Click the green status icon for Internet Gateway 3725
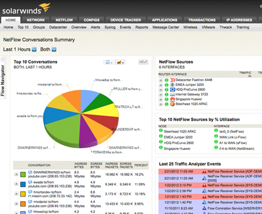 click(167, 95)
